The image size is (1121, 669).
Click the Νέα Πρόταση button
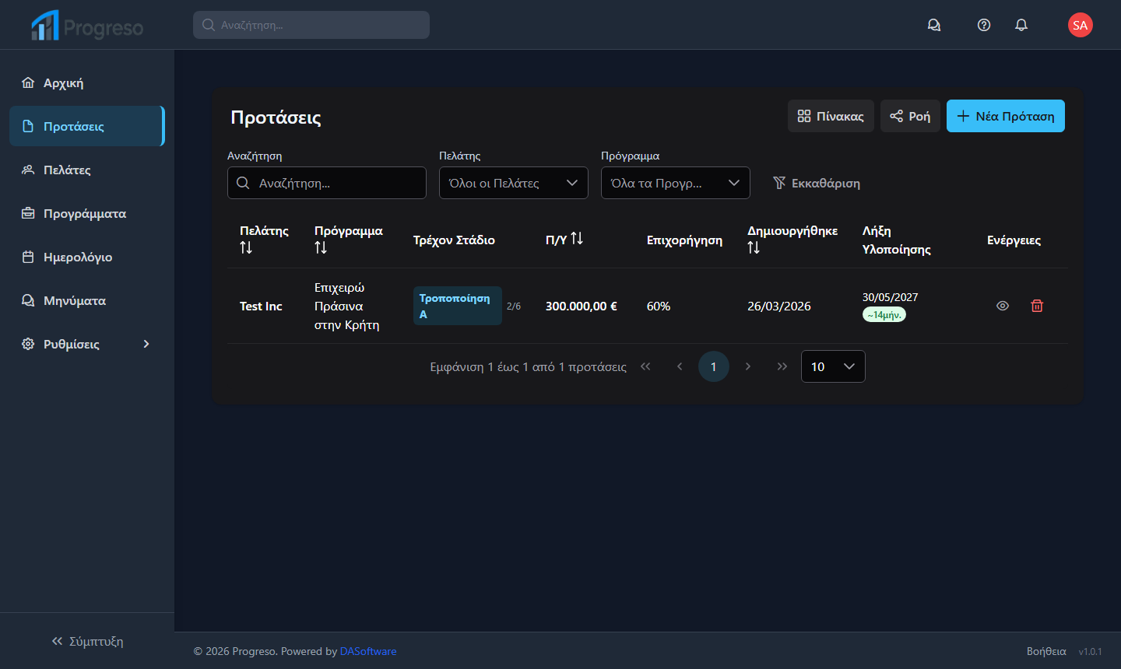point(1005,116)
